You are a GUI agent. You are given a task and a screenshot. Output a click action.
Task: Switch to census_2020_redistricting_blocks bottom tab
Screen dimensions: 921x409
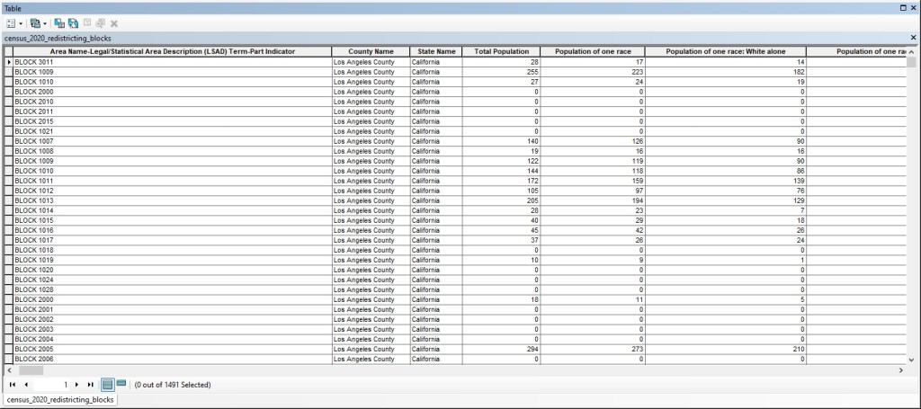click(60, 400)
